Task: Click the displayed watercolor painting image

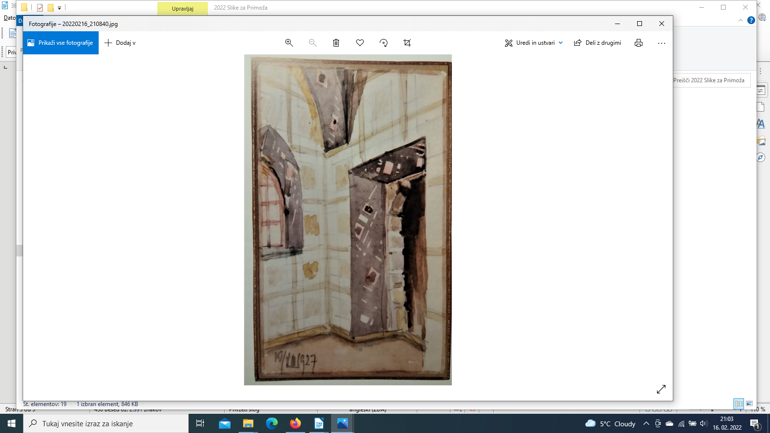Action: point(347,219)
